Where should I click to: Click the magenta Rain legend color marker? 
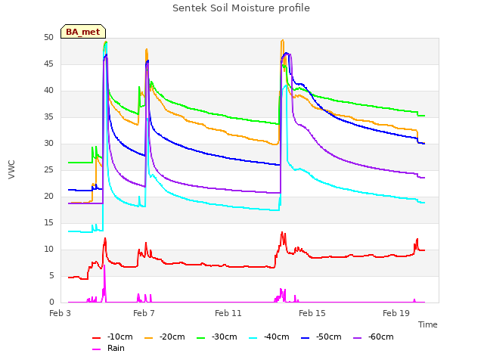[x=96, y=349]
